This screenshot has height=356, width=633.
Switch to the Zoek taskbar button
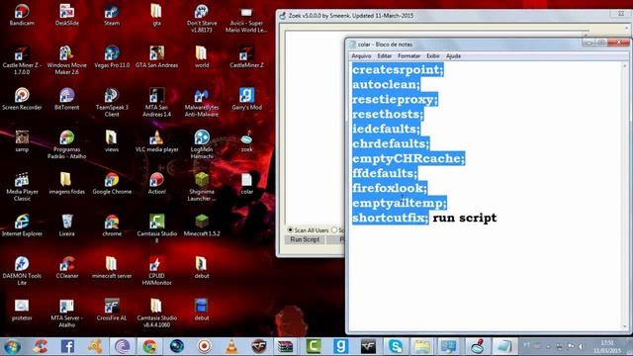pos(477,346)
